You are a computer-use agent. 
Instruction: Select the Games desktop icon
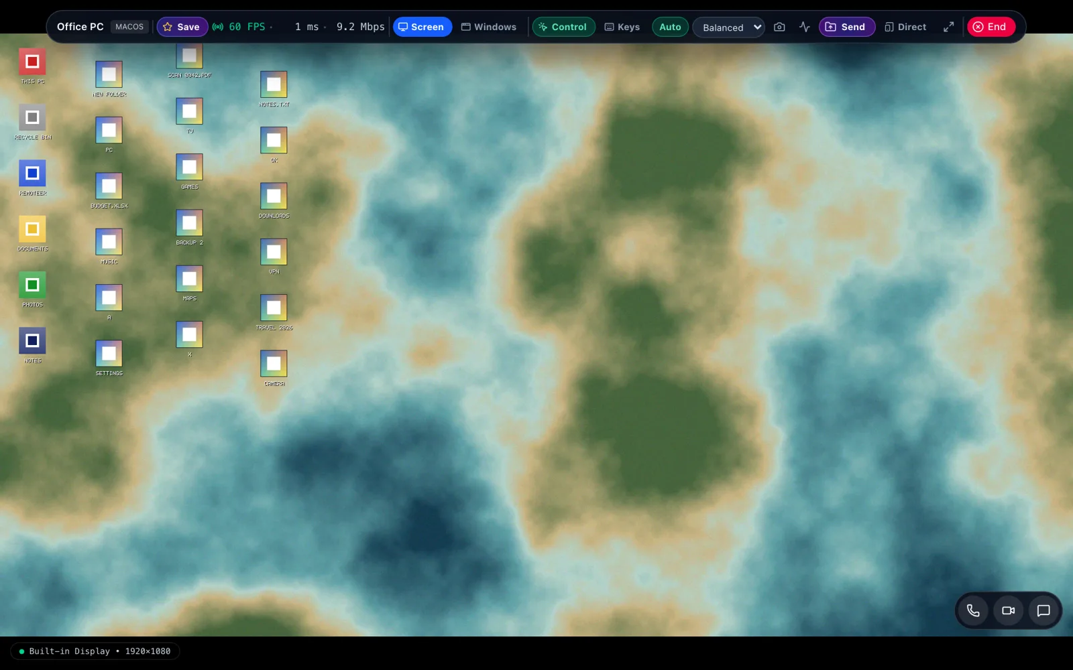point(189,172)
